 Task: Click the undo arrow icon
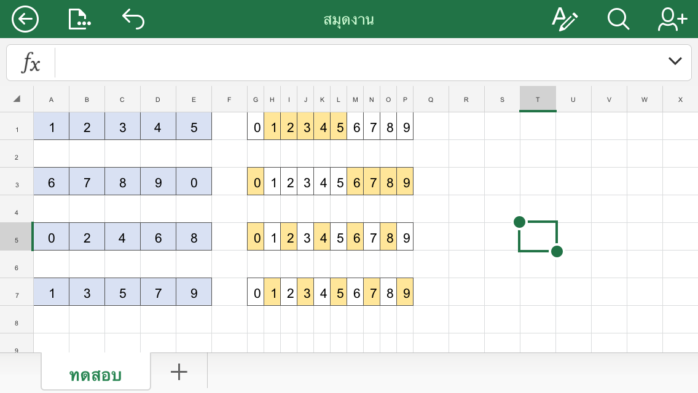pos(133,19)
